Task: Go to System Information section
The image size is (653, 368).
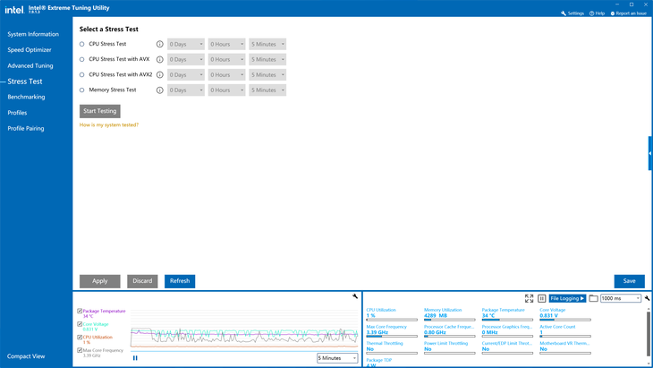Action: tap(33, 34)
